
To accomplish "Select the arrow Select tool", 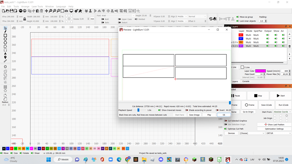I will (x=5, y=28).
